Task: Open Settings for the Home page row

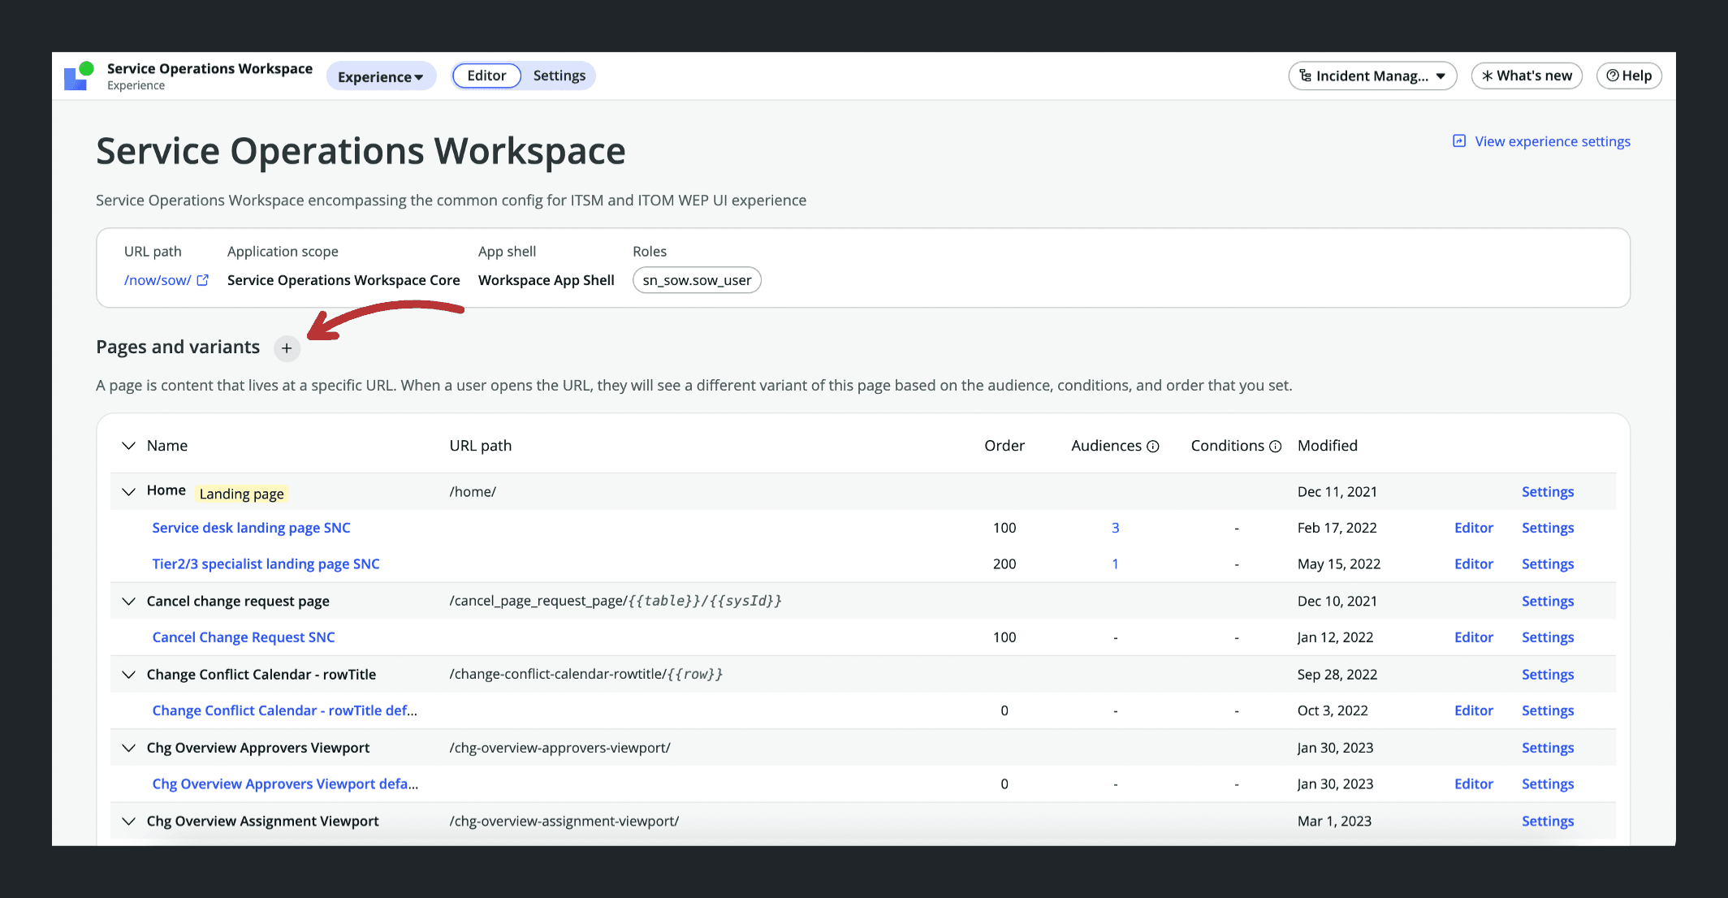Action: point(1548,492)
